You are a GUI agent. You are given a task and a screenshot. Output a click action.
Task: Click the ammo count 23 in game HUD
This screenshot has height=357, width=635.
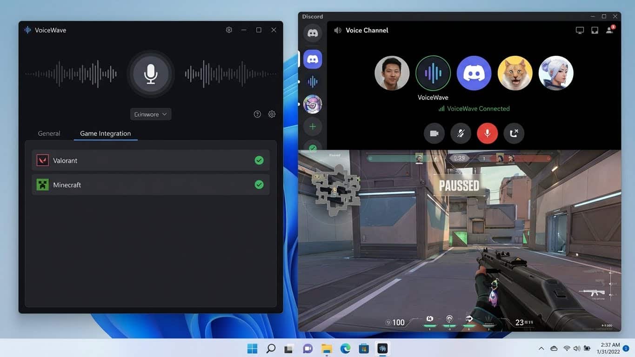pos(520,322)
